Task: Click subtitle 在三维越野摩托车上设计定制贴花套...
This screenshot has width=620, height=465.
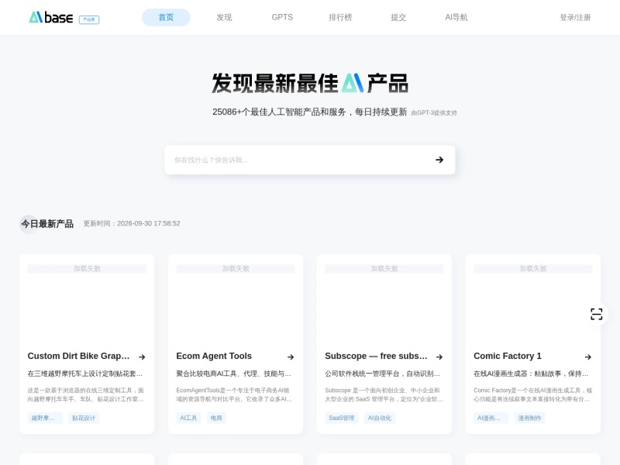Action: click(x=85, y=374)
